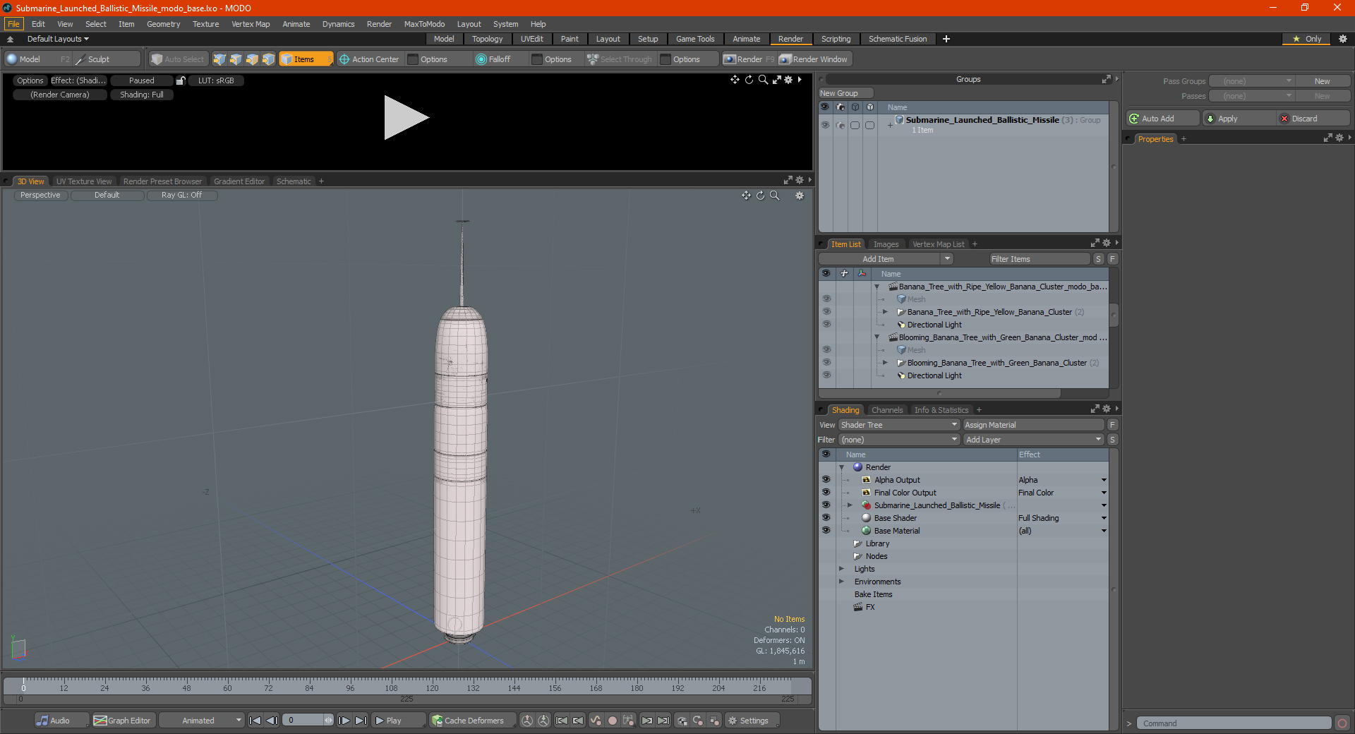Open Shader Tree view dropdown
The height and width of the screenshot is (734, 1355).
coord(899,425)
